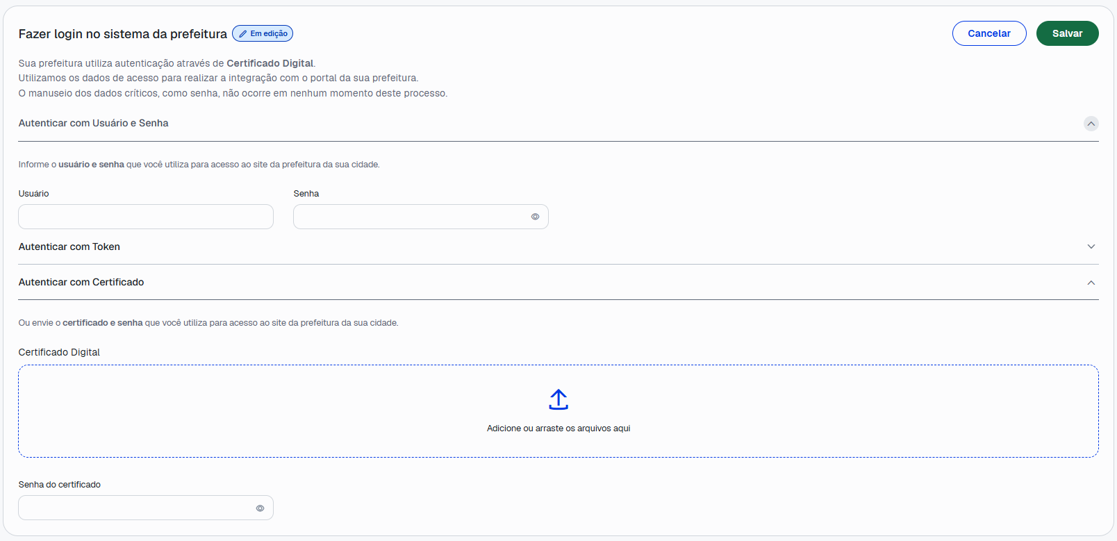Image resolution: width=1117 pixels, height=541 pixels.
Task: Click 'Adicione ou arraste os arquivos aqui' text
Action: (558, 428)
